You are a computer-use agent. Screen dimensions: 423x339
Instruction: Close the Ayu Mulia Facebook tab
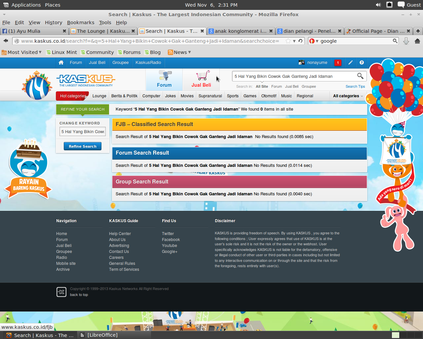(x=64, y=31)
